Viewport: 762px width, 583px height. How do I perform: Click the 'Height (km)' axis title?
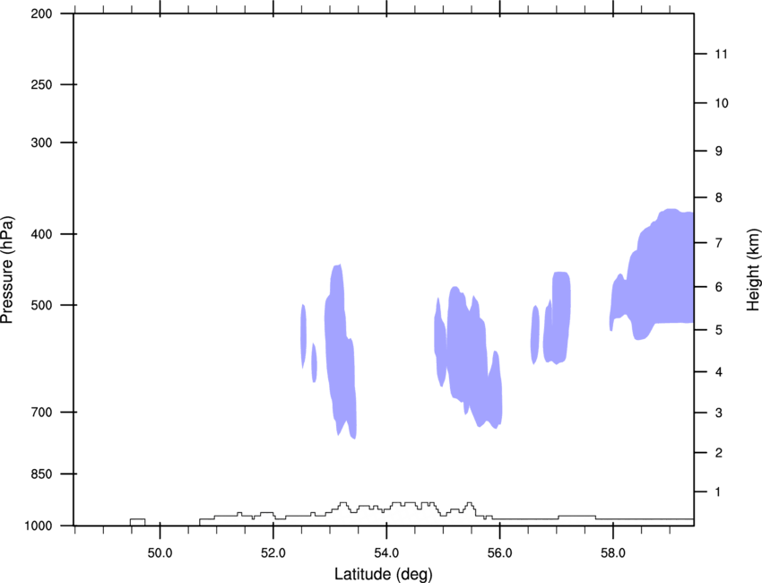tap(753, 269)
